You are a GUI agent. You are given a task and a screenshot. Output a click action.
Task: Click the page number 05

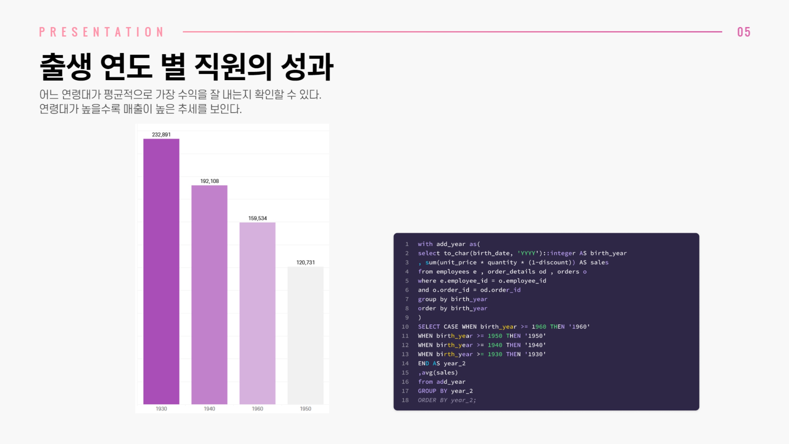tap(744, 32)
